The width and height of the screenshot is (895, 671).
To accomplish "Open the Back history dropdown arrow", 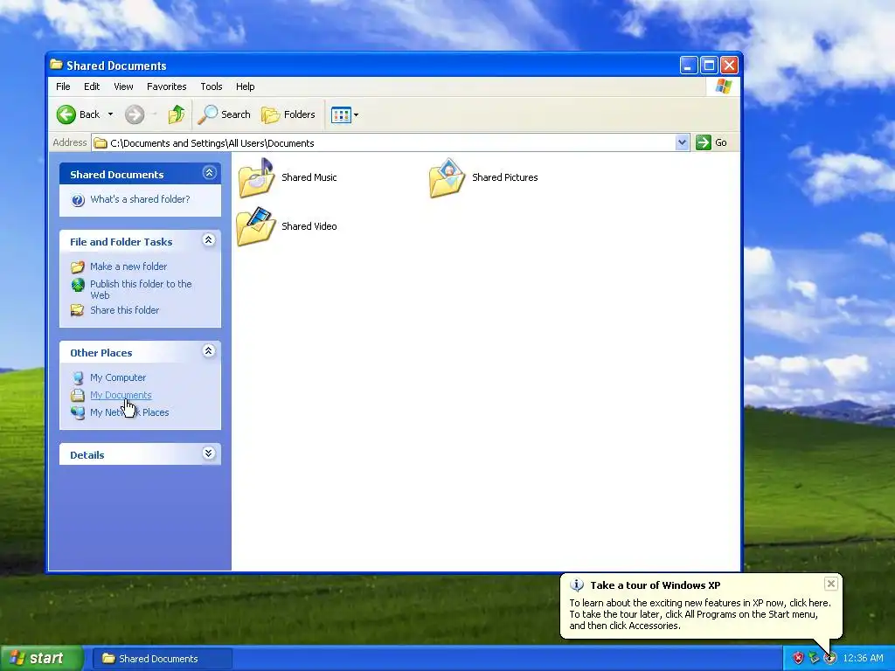I will (110, 114).
